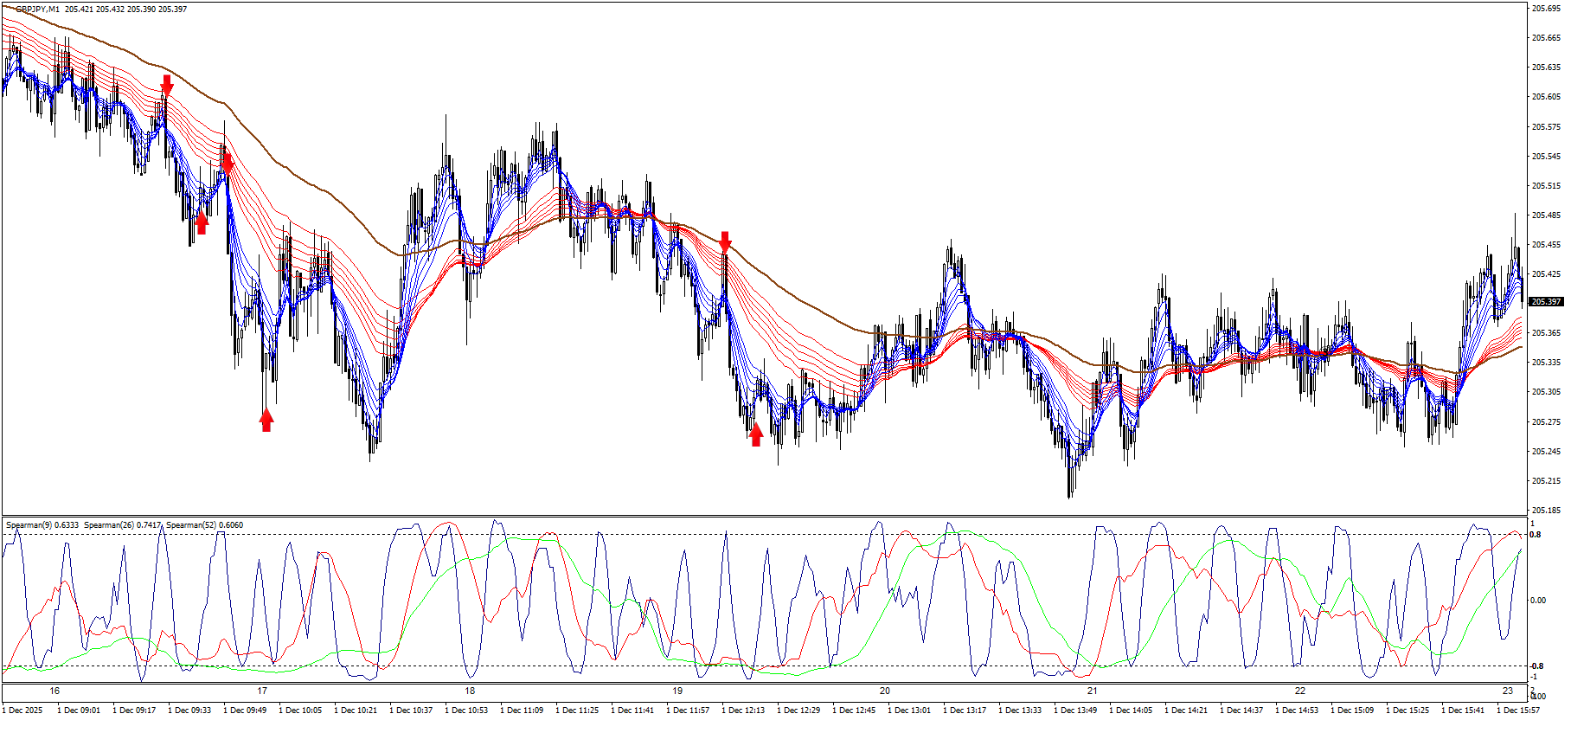Click the "1 Dec 15:57" time axis label
The height and width of the screenshot is (733, 1571).
point(1518,710)
